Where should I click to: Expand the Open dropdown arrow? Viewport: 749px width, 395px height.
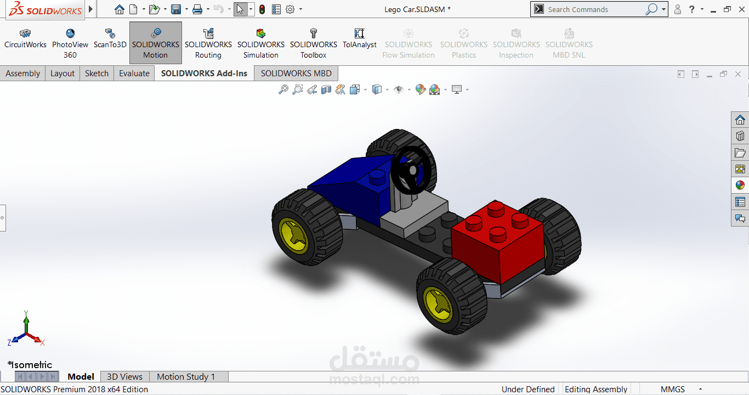pyautogui.click(x=164, y=10)
